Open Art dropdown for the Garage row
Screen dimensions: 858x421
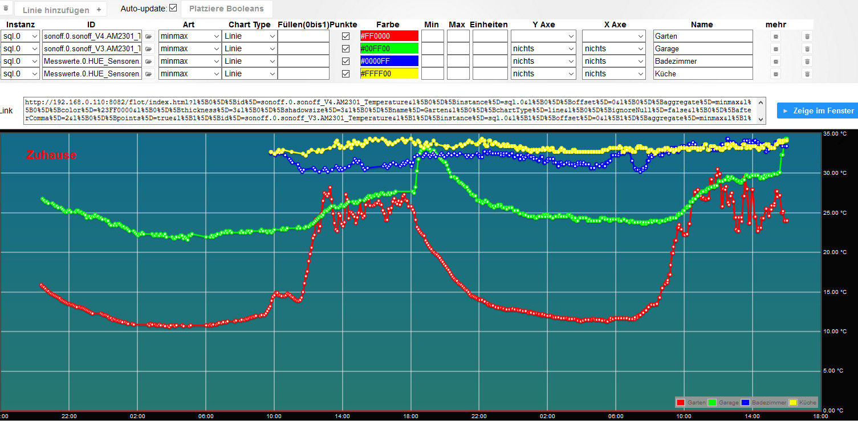pyautogui.click(x=189, y=48)
